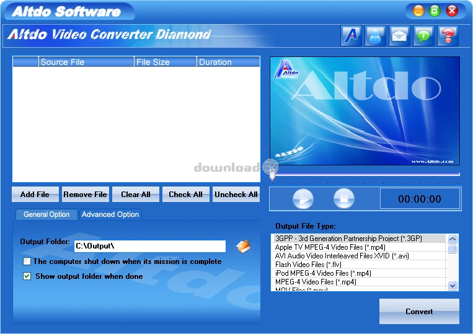Open help with the red question mark
This screenshot has height=334, width=473.
pyautogui.click(x=448, y=36)
